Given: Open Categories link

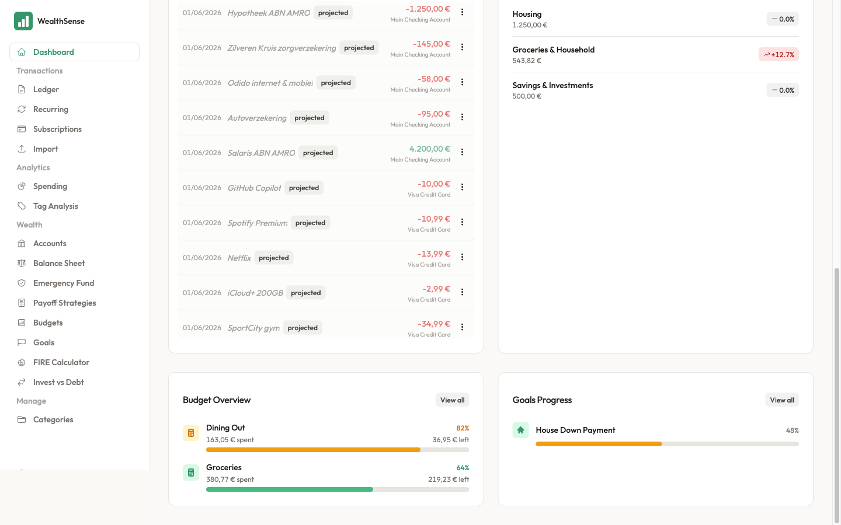Looking at the screenshot, I should (x=74, y=419).
